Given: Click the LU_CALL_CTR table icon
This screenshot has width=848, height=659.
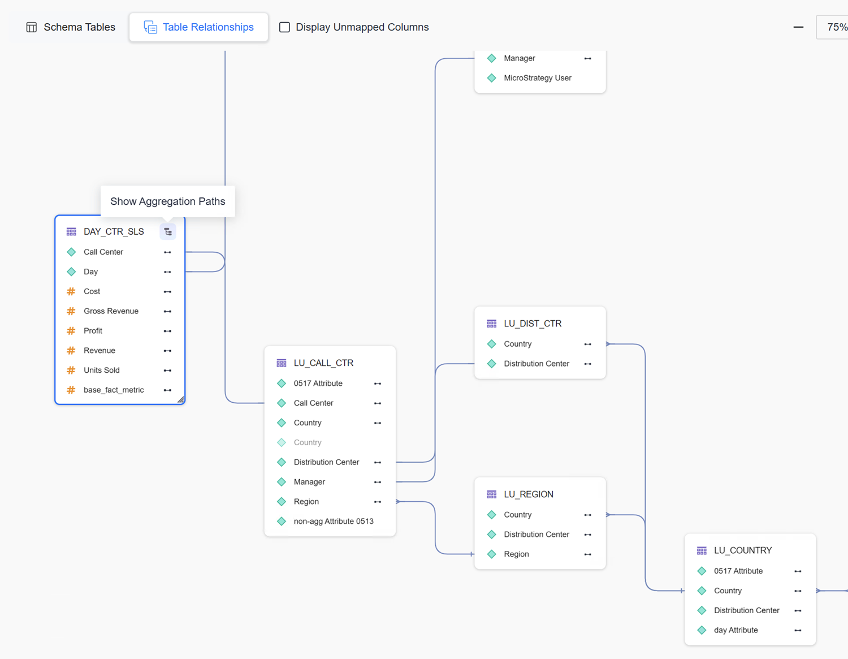Looking at the screenshot, I should 282,363.
